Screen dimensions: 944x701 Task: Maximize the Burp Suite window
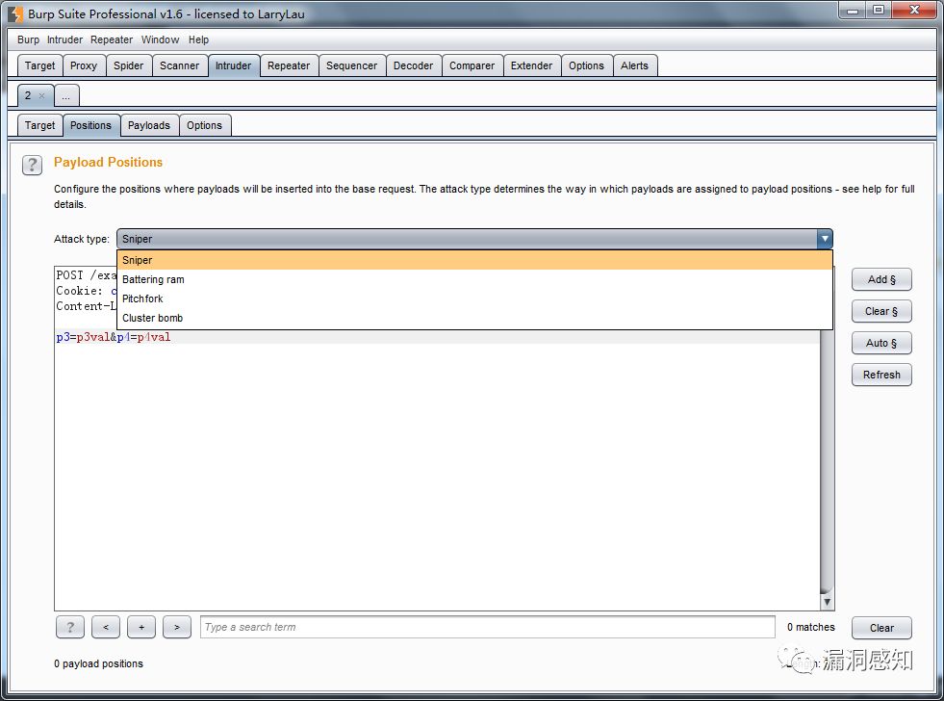(879, 10)
